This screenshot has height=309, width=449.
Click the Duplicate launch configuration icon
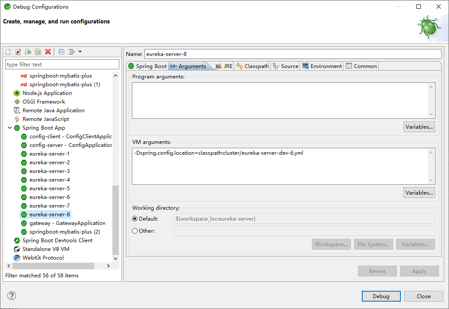[38, 52]
